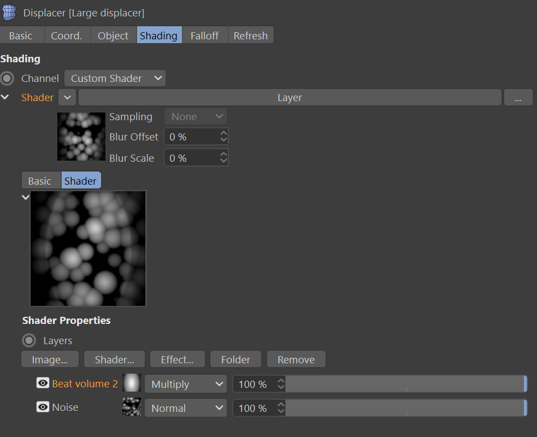Hide the Noise layer
537x437 pixels.
pos(43,407)
